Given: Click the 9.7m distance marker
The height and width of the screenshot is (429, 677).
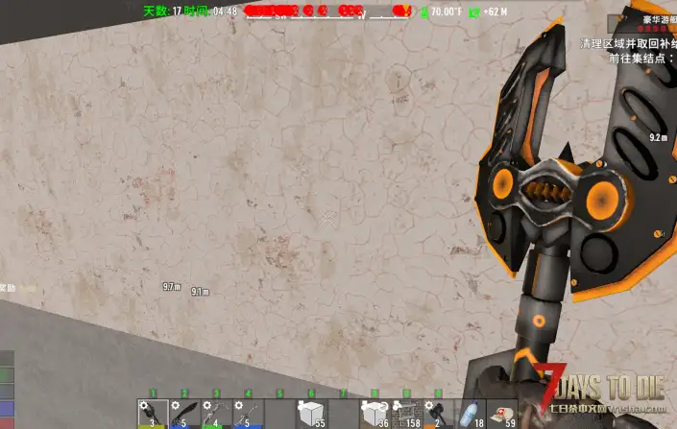Looking at the screenshot, I should pos(171,287).
